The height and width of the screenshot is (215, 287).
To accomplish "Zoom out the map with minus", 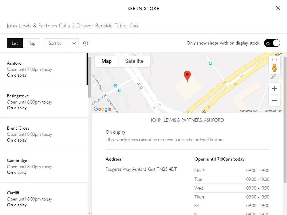I will [274, 100].
